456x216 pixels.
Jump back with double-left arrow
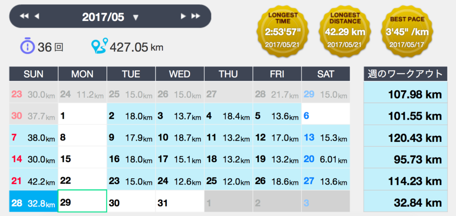pyautogui.click(x=24, y=16)
